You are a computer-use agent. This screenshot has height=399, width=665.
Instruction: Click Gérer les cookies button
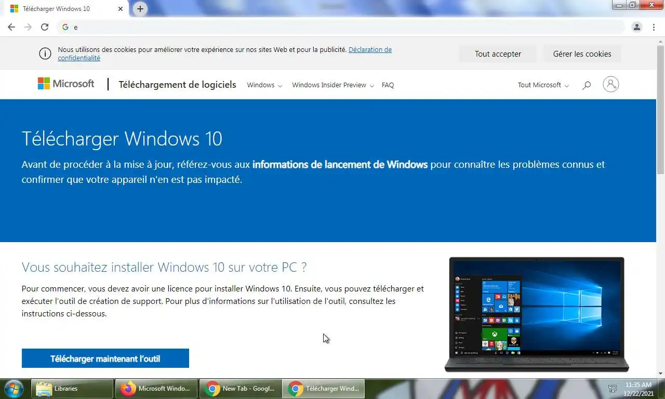[x=582, y=54]
